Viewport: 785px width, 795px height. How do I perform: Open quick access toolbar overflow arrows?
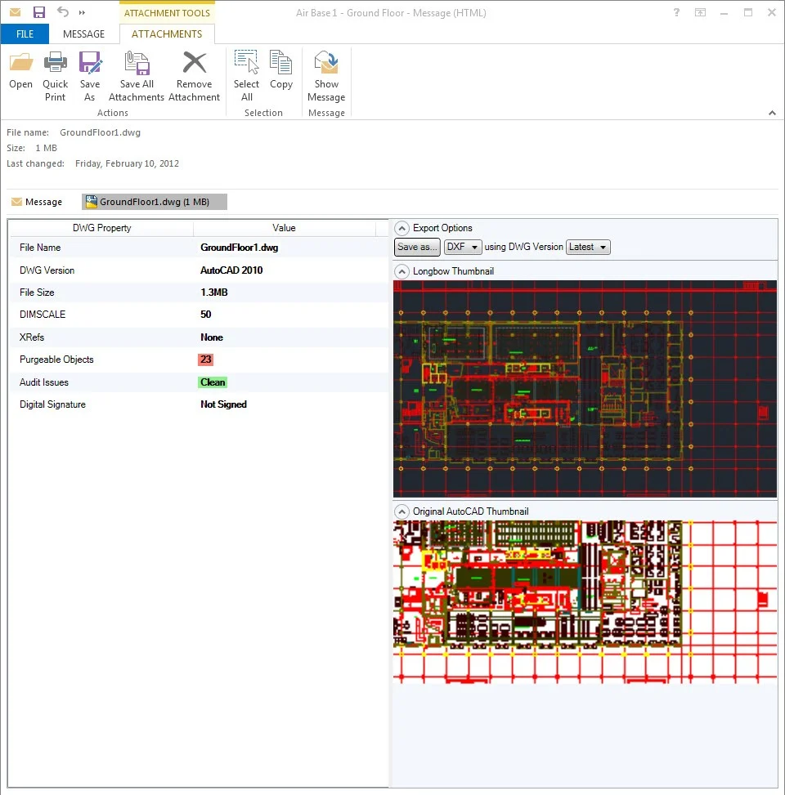click(x=83, y=13)
